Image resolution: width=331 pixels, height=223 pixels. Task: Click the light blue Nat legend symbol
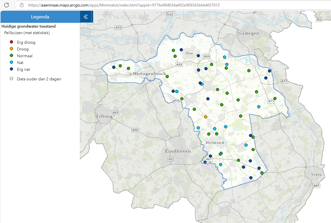click(x=12, y=63)
